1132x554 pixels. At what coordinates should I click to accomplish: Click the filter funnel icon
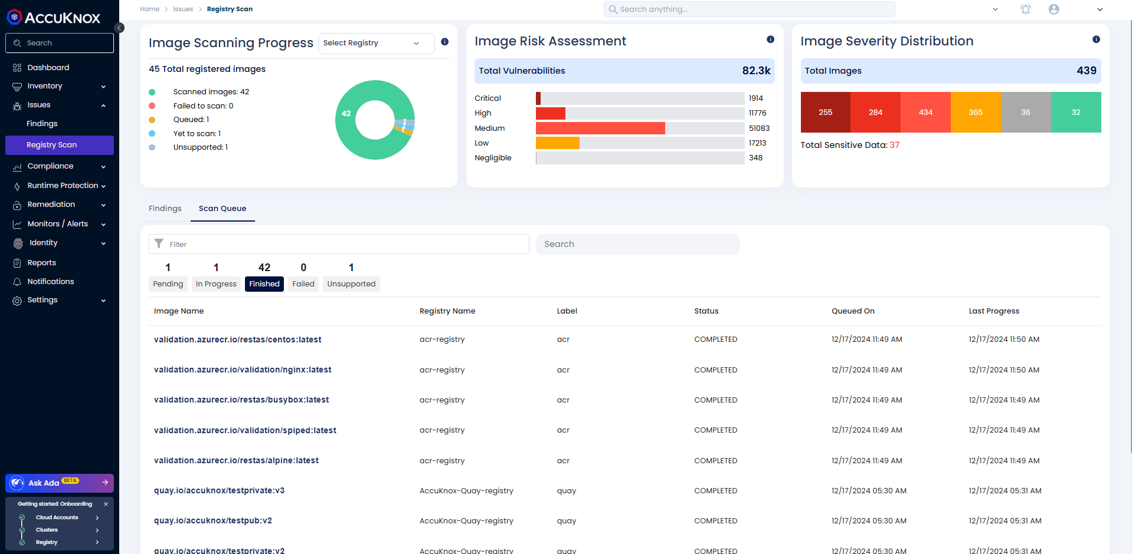tap(159, 243)
